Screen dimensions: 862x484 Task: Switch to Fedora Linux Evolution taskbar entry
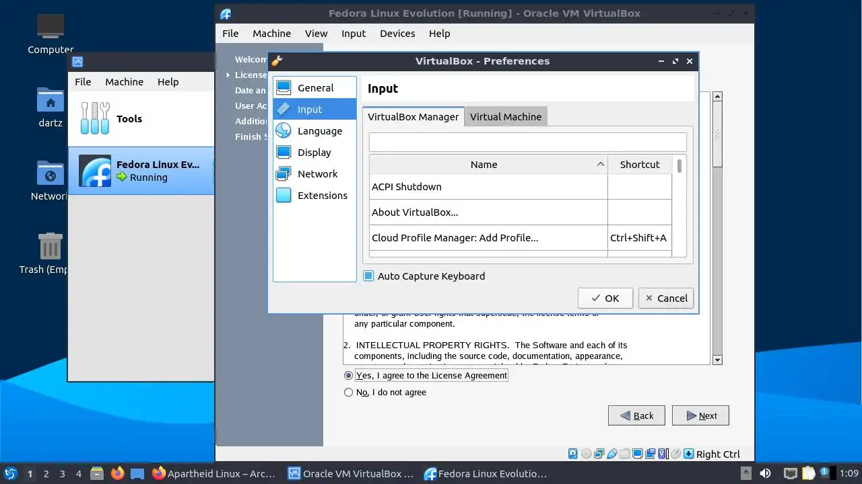(x=486, y=473)
